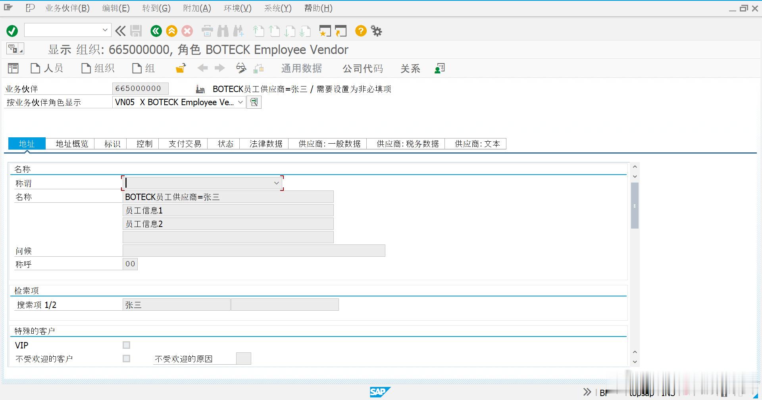Go to First Page icon

[x=258, y=31]
